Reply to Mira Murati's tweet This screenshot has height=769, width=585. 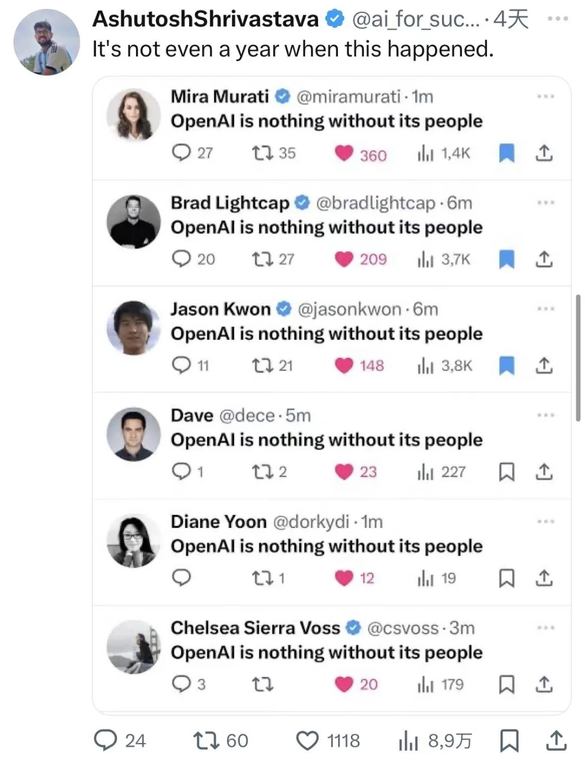point(181,153)
